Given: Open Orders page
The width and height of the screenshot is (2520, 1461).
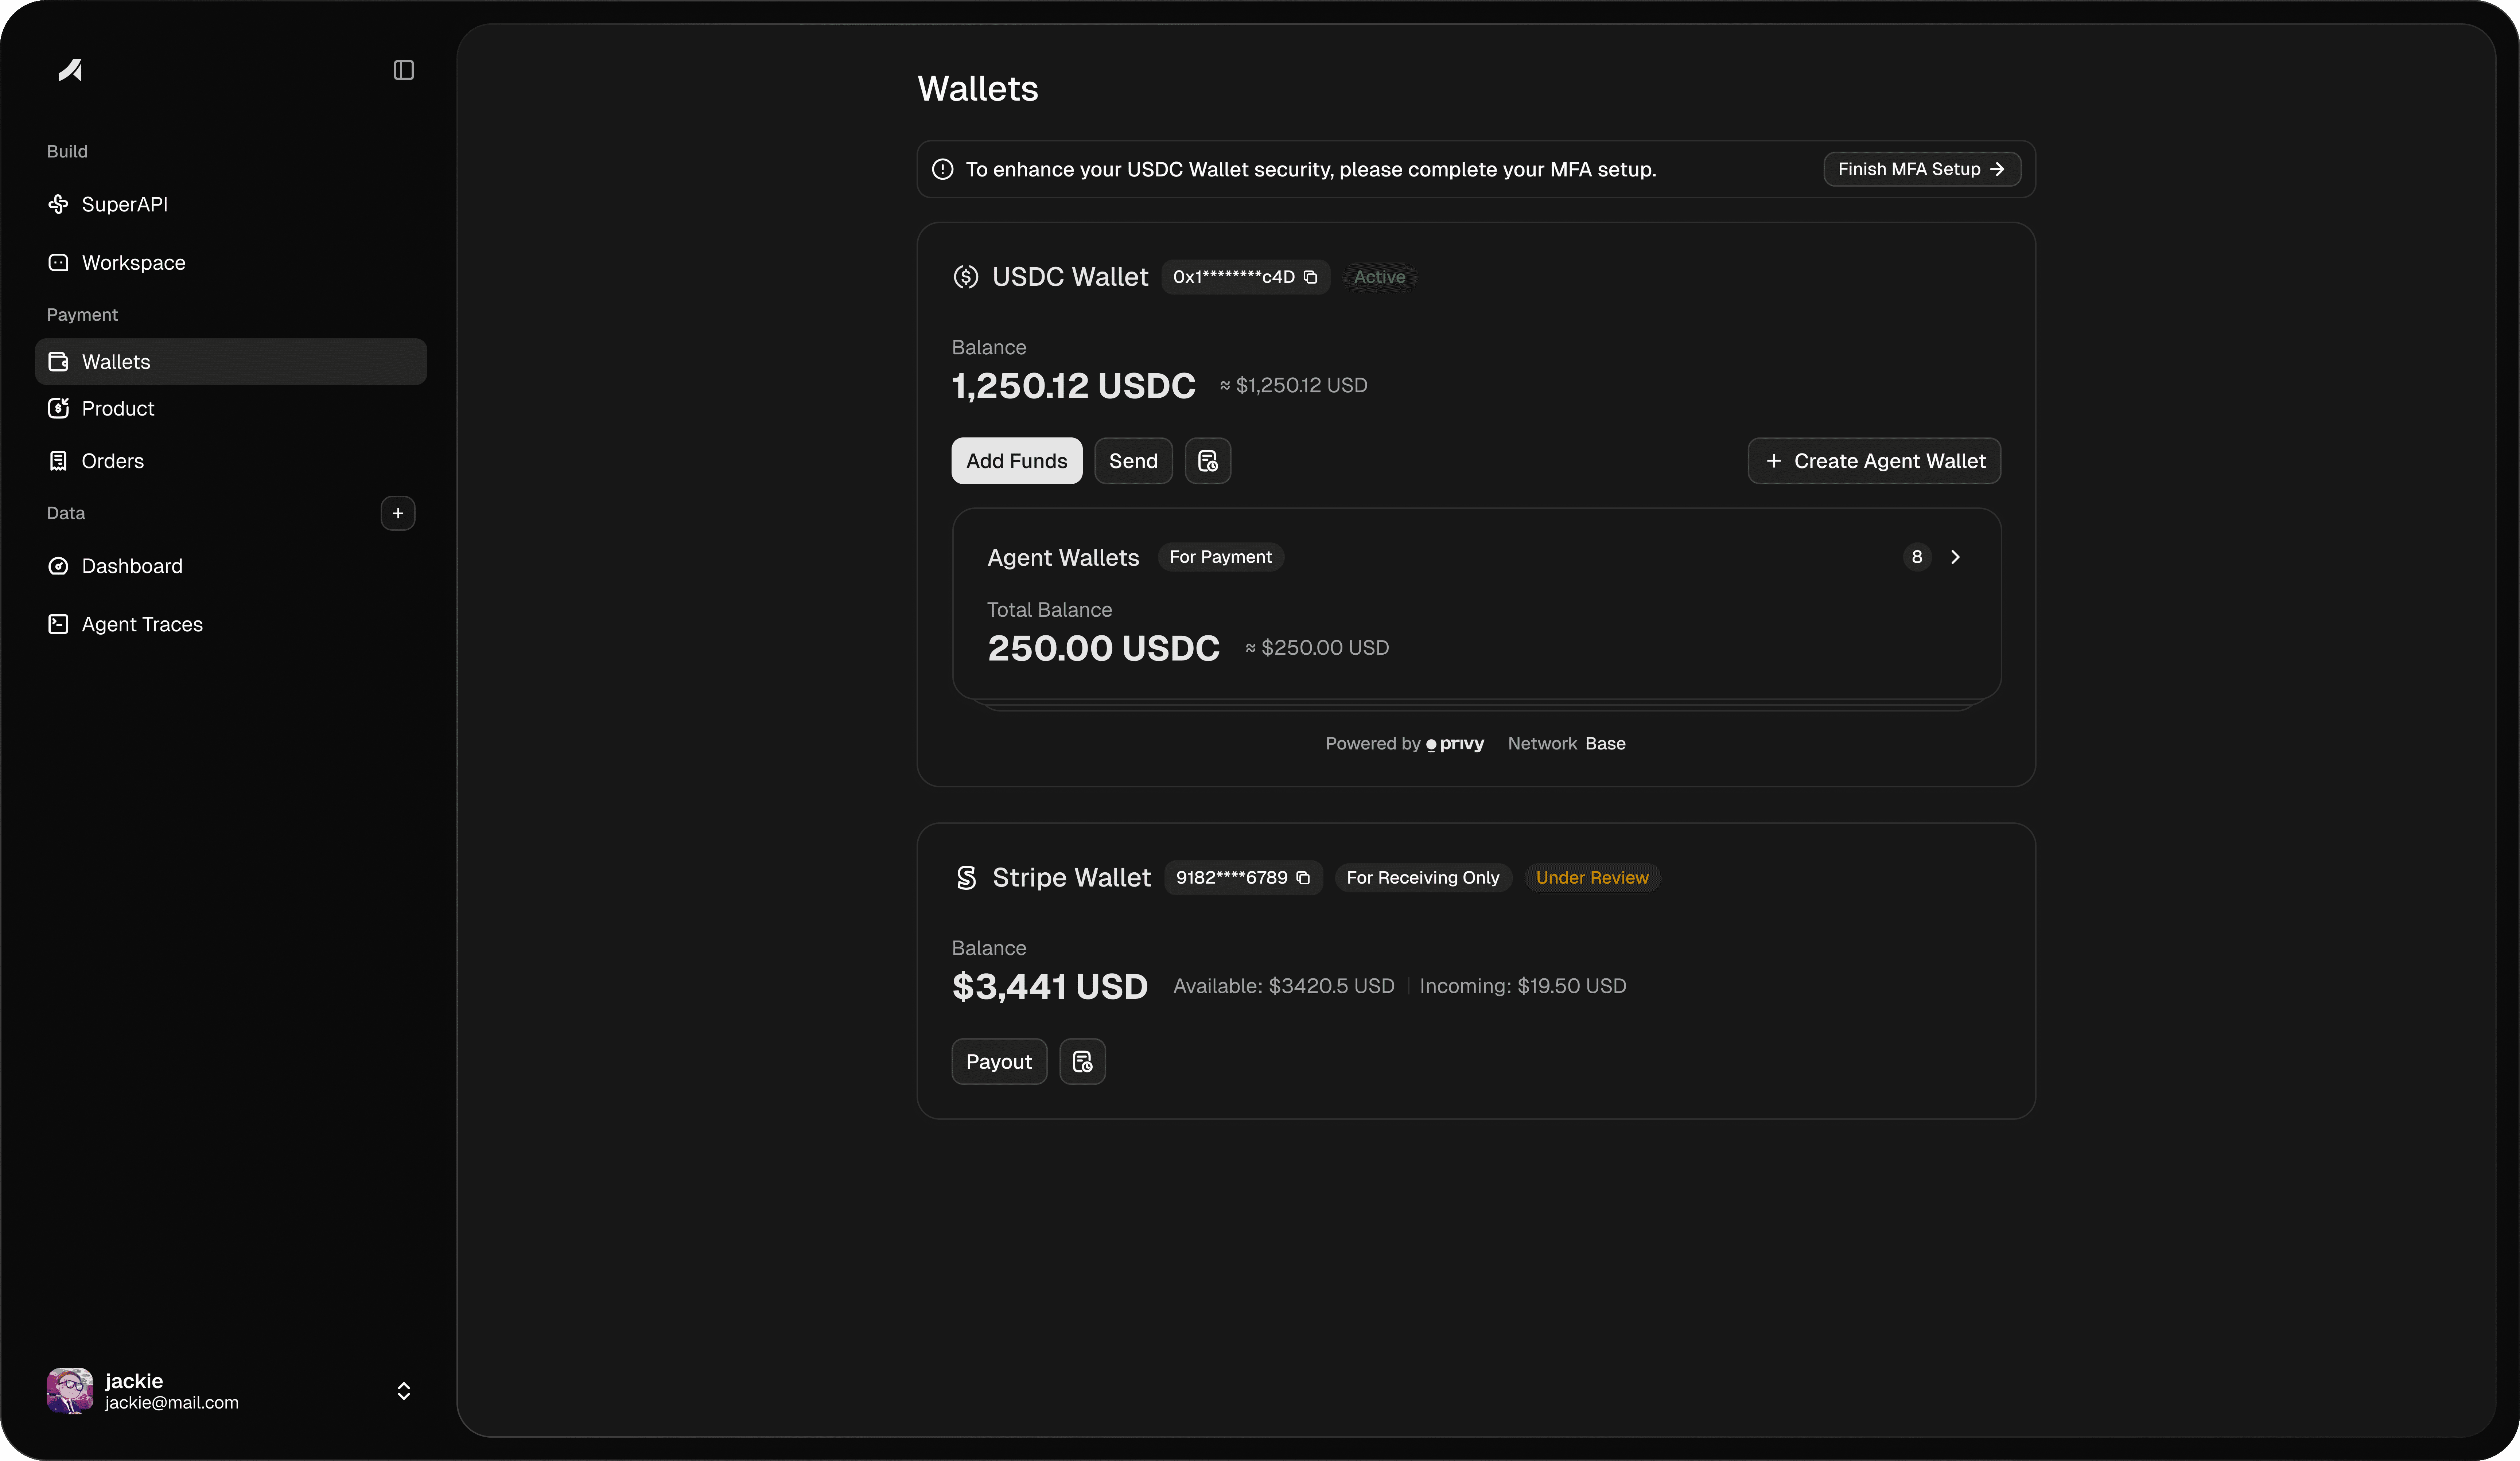Looking at the screenshot, I should tap(231, 461).
